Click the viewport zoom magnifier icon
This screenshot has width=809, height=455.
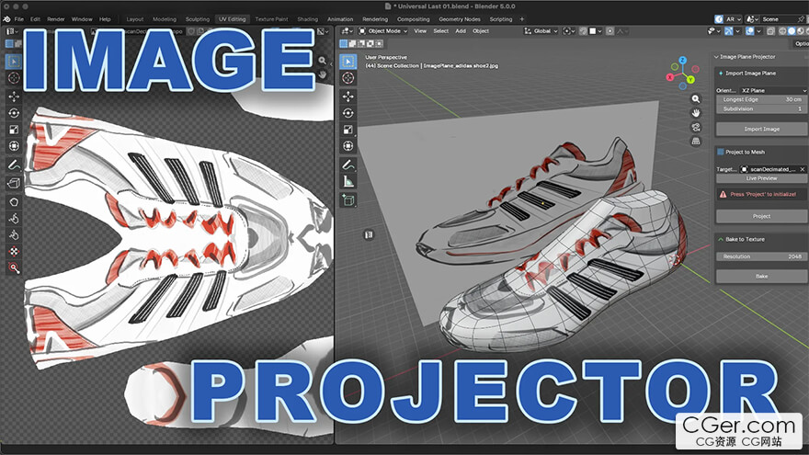coord(697,97)
